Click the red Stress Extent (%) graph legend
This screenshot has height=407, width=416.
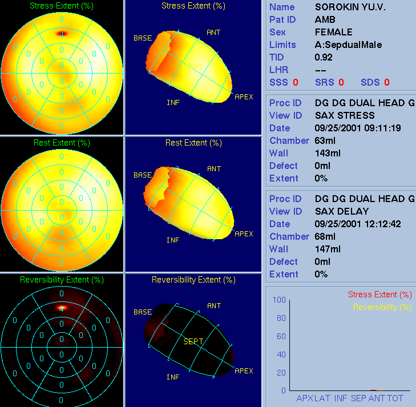379,295
